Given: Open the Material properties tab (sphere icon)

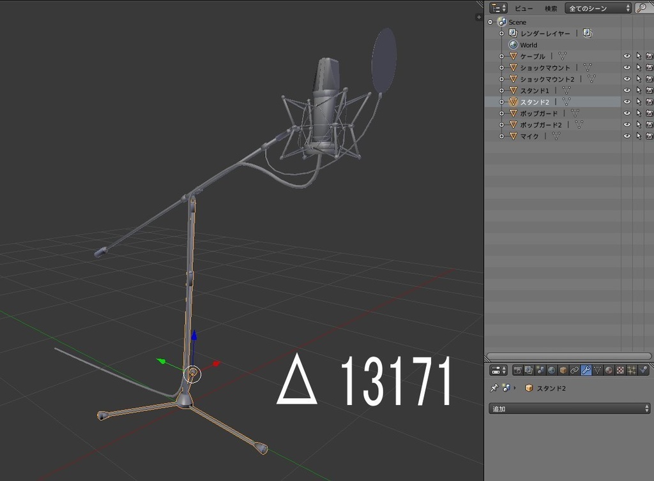Looking at the screenshot, I should point(609,370).
